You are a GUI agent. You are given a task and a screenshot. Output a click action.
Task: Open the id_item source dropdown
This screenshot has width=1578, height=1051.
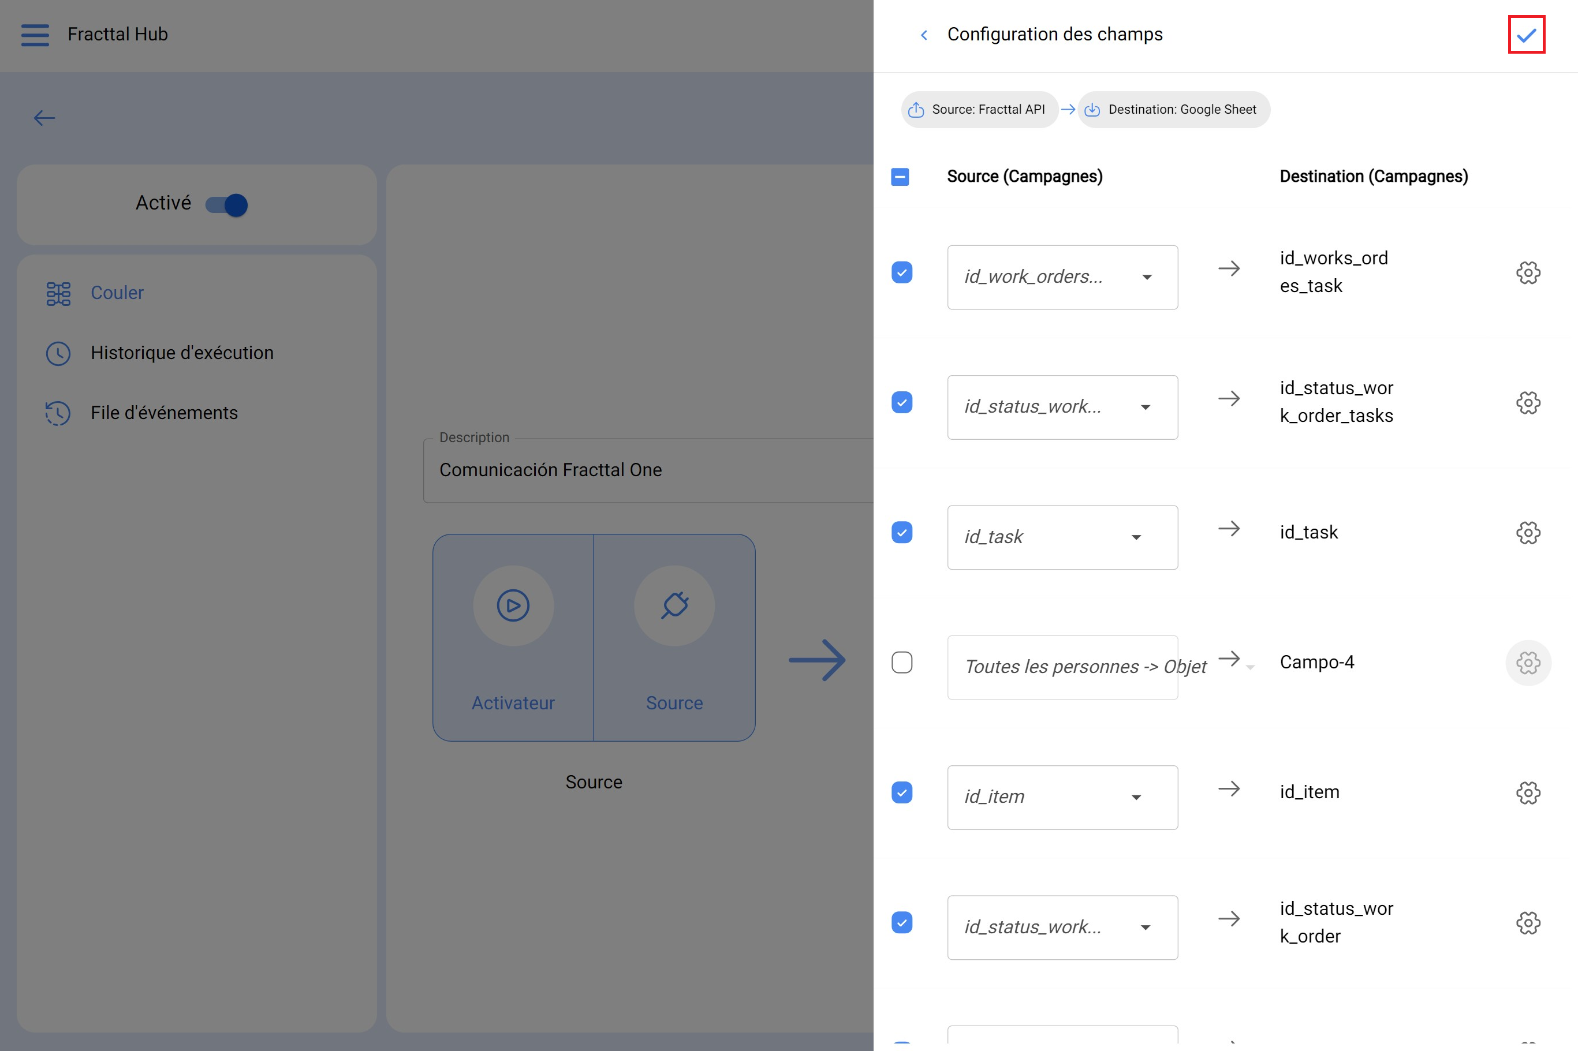click(1062, 797)
